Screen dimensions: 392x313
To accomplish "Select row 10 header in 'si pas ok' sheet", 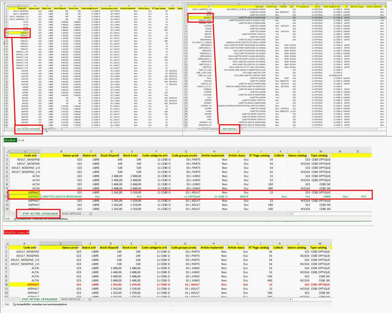I will (x=6, y=285).
